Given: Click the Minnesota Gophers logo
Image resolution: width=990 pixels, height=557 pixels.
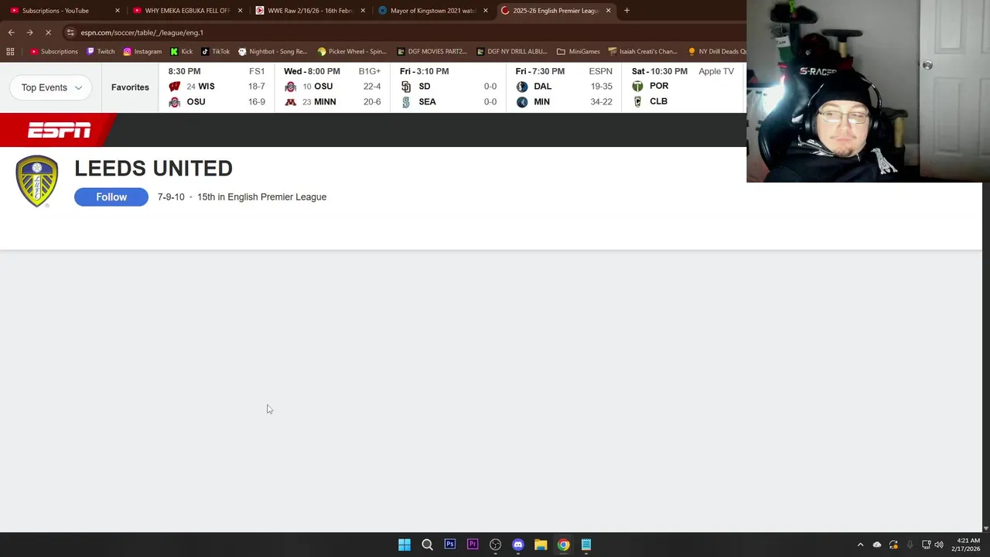Looking at the screenshot, I should point(290,102).
